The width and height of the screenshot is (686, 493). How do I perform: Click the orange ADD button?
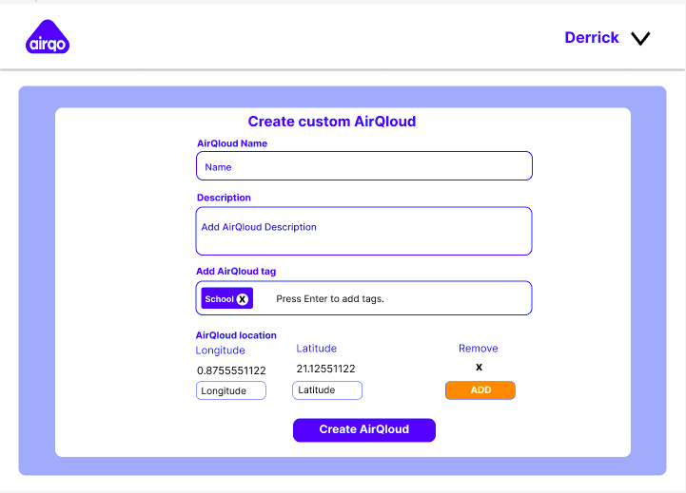[x=480, y=390]
